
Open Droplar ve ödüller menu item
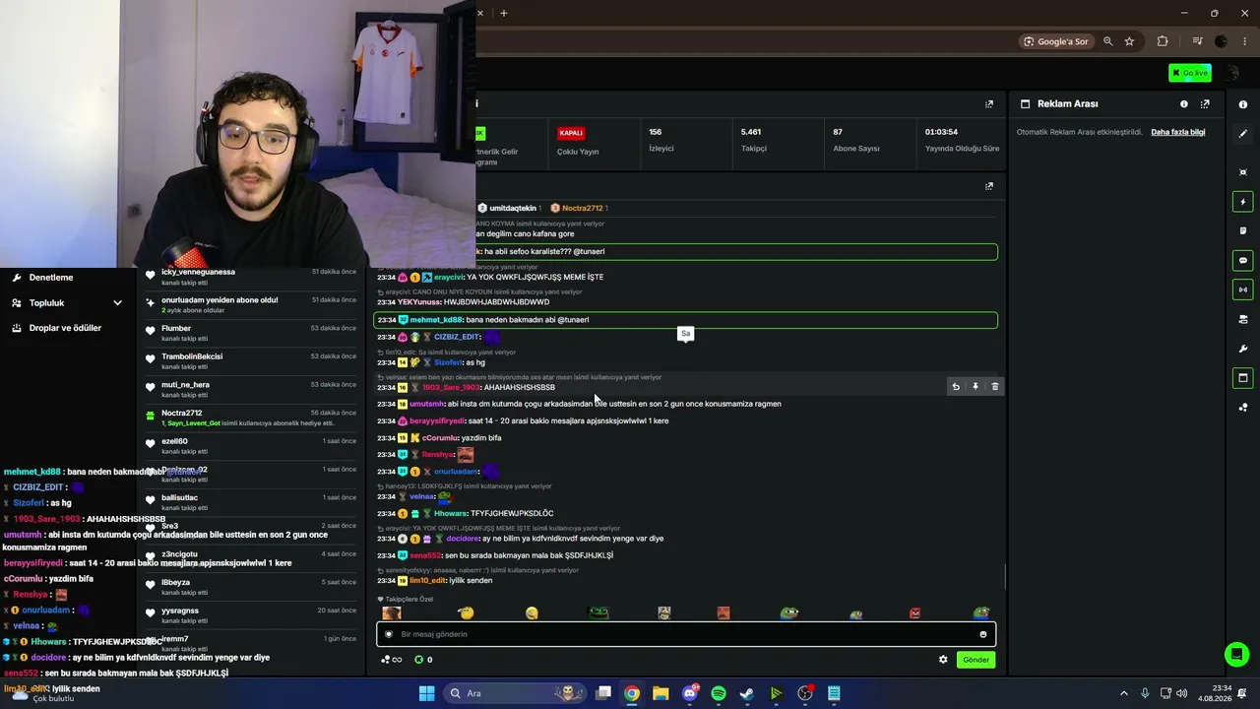click(x=65, y=328)
